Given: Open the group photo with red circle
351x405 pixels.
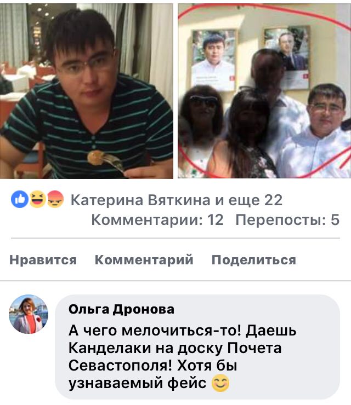Looking at the screenshot, I should (x=264, y=91).
